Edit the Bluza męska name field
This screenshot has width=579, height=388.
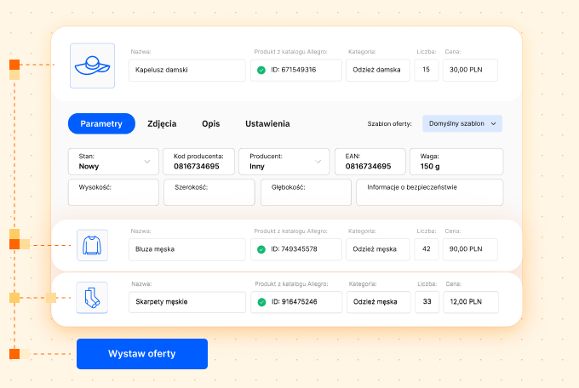point(186,249)
